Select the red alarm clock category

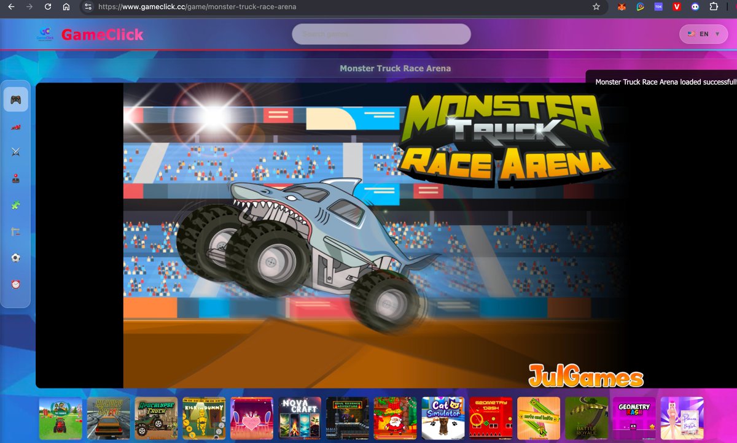pyautogui.click(x=16, y=284)
